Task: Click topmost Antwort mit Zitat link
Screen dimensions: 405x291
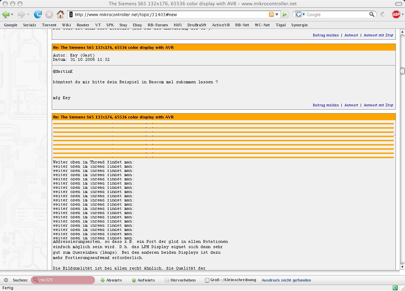Action: (x=378, y=35)
